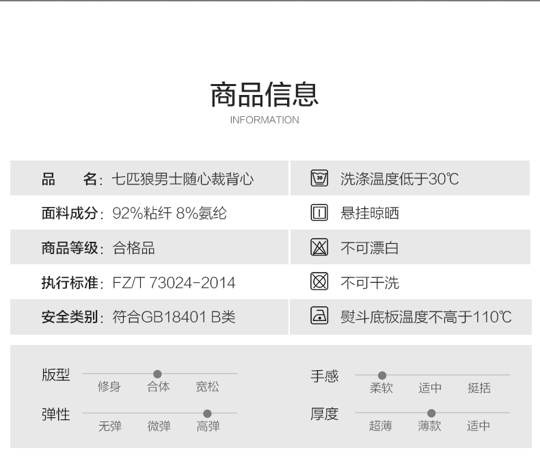Click the 适中 label under 厚度
The height and width of the screenshot is (459, 540).
pos(478,426)
